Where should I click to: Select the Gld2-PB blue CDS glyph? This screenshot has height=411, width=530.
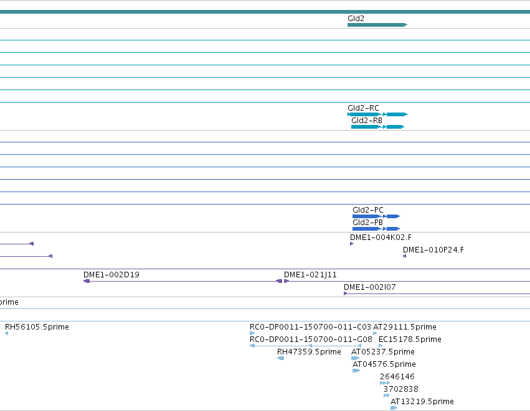coord(376,229)
